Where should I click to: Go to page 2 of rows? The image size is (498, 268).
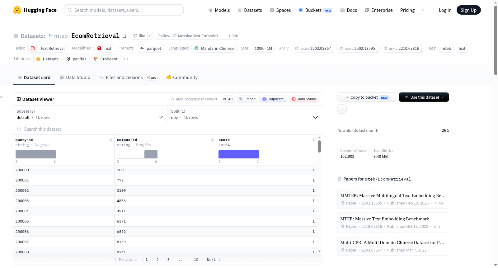click(x=157, y=260)
